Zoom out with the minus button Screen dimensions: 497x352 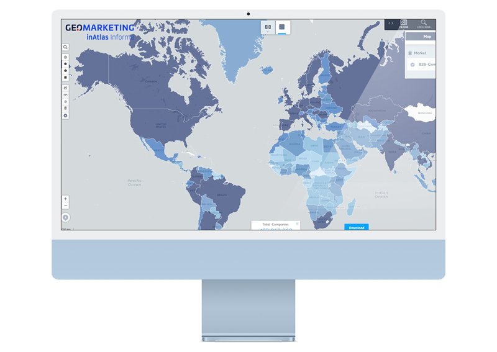65,205
